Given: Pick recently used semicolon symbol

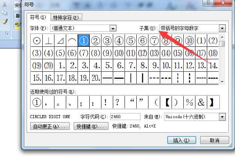Looking at the screenshot, I should tap(84, 103).
